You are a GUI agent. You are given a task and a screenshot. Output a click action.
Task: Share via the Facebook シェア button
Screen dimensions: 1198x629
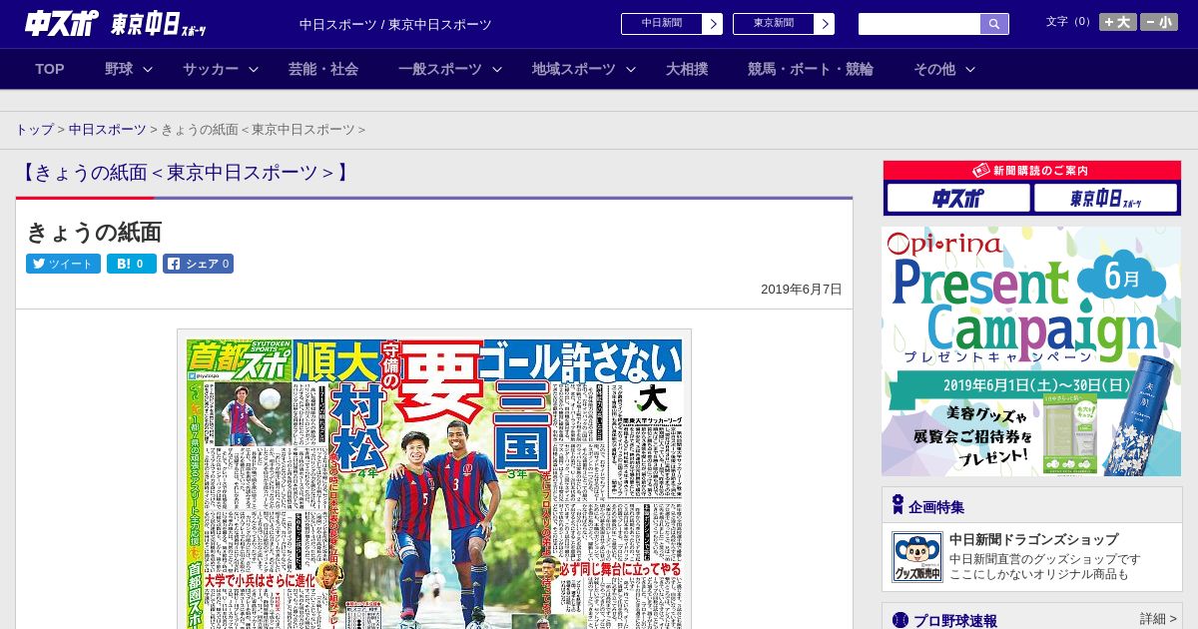(198, 264)
